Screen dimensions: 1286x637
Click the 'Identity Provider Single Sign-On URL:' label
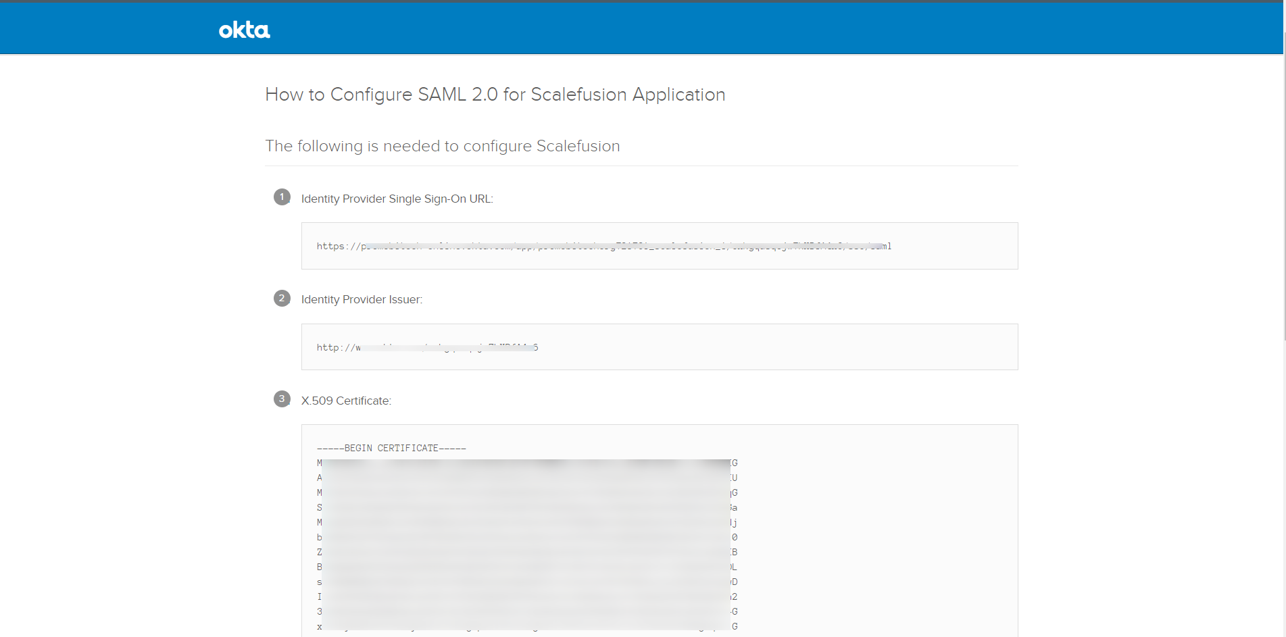pos(397,199)
